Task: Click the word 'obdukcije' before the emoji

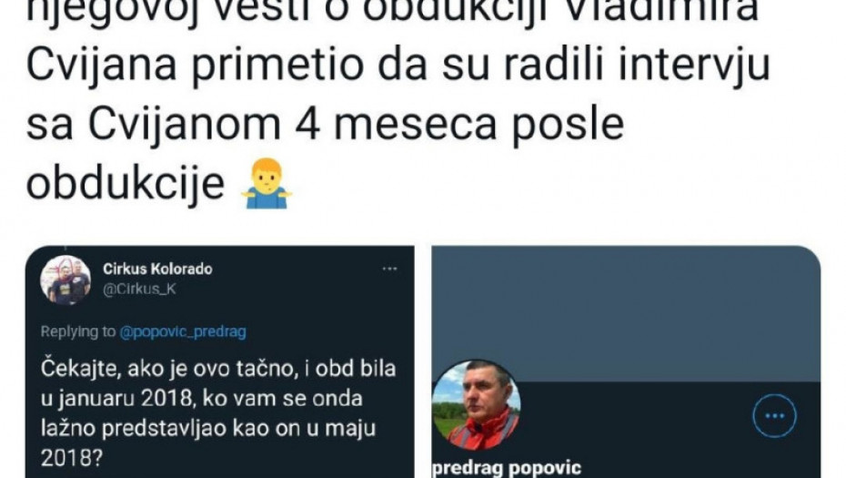Action: coord(126,184)
